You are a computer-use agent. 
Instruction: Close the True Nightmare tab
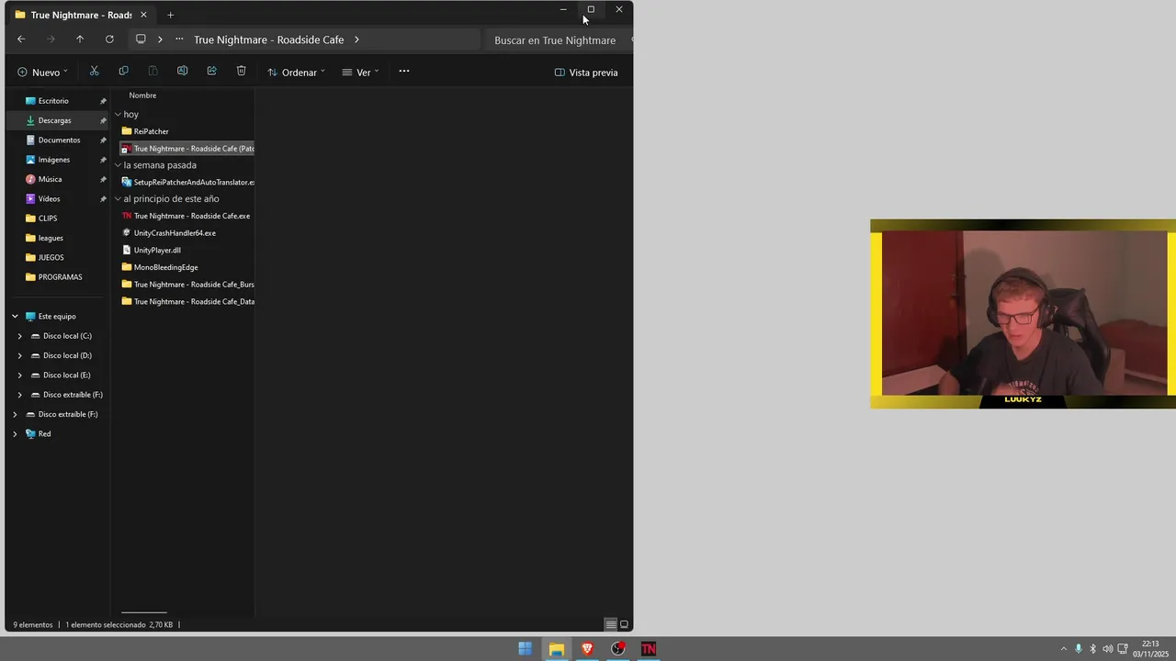tap(143, 15)
